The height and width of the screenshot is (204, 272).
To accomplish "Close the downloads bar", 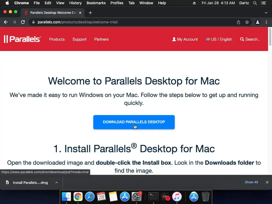I will coord(267,182).
